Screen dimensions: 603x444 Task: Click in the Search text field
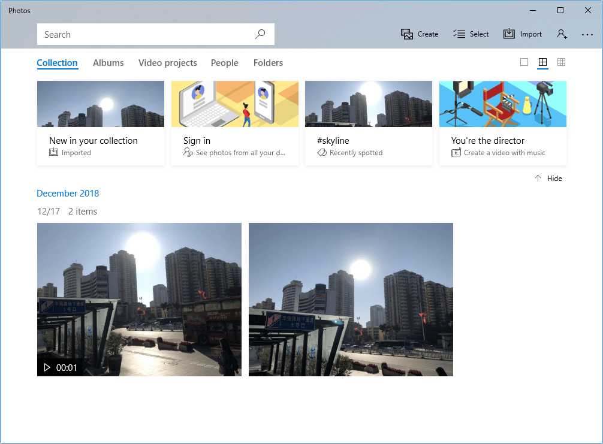click(x=144, y=35)
